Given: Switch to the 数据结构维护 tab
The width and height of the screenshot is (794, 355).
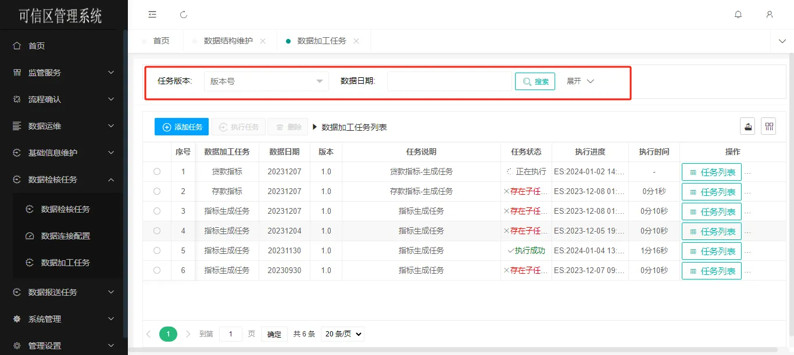Looking at the screenshot, I should (x=228, y=41).
